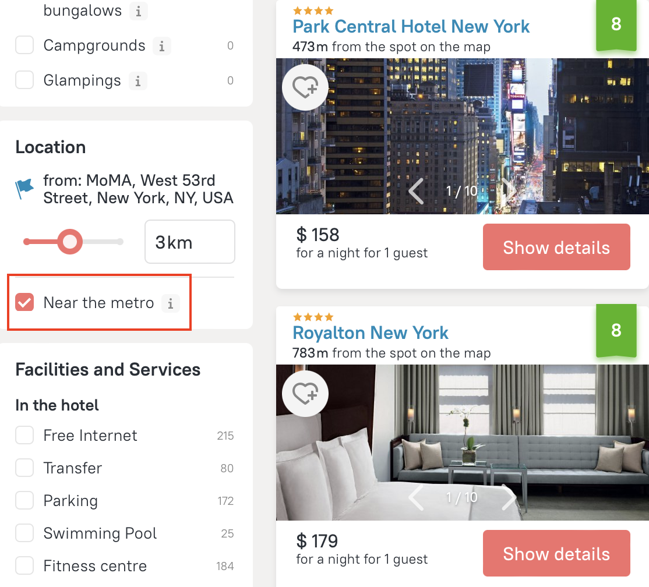Screen dimensions: 649x587
Task: Show details for Royalton New York
Action: pyautogui.click(x=556, y=553)
